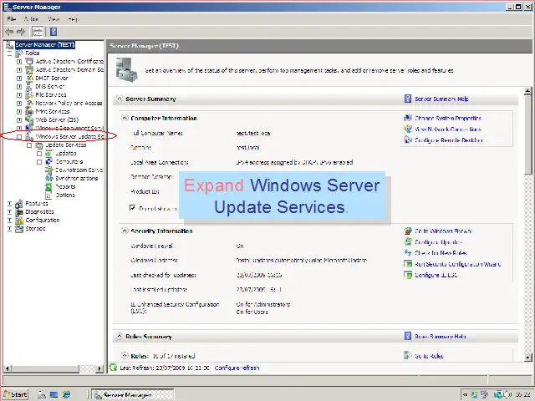Screen dimensions: 535x401
Task: Click the Options node icon
Action: pyautogui.click(x=49, y=195)
